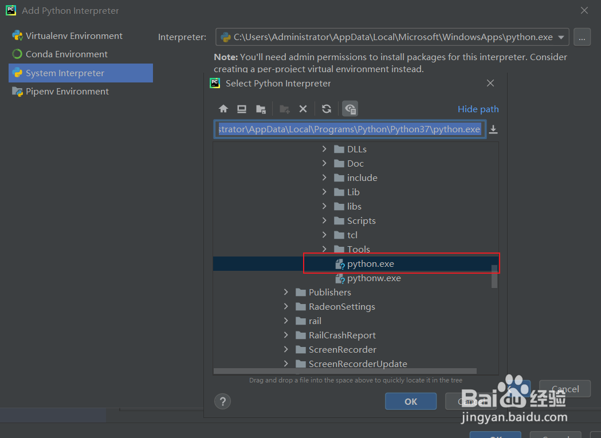The image size is (601, 438).
Task: Select System Interpreter in the sidebar
Action: [x=81, y=73]
